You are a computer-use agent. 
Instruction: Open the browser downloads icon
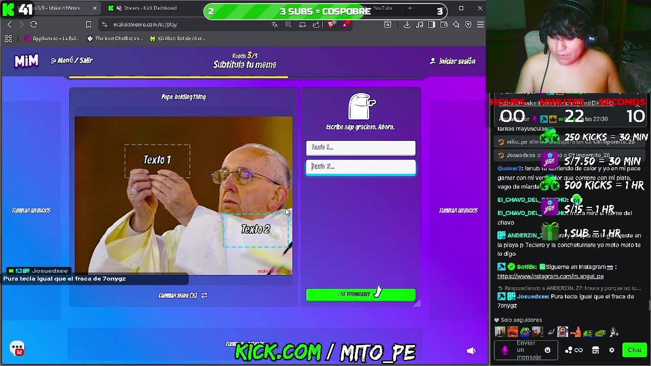407,24
